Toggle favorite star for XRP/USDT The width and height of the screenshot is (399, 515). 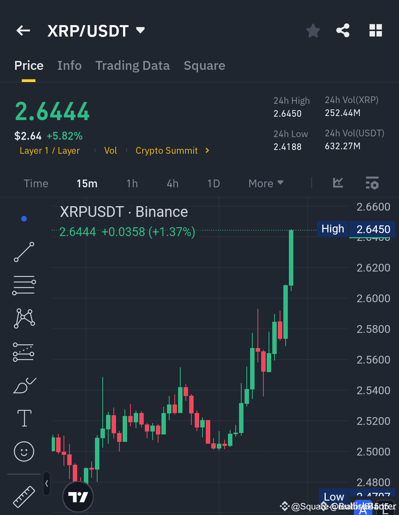coord(313,31)
